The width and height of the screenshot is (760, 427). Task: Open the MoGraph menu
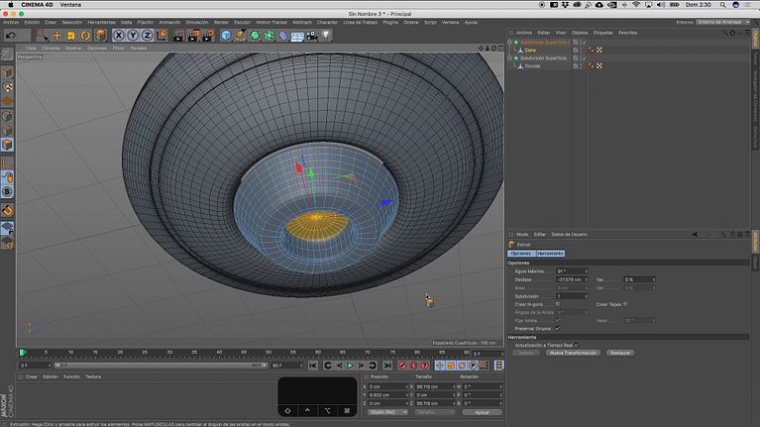click(x=302, y=23)
